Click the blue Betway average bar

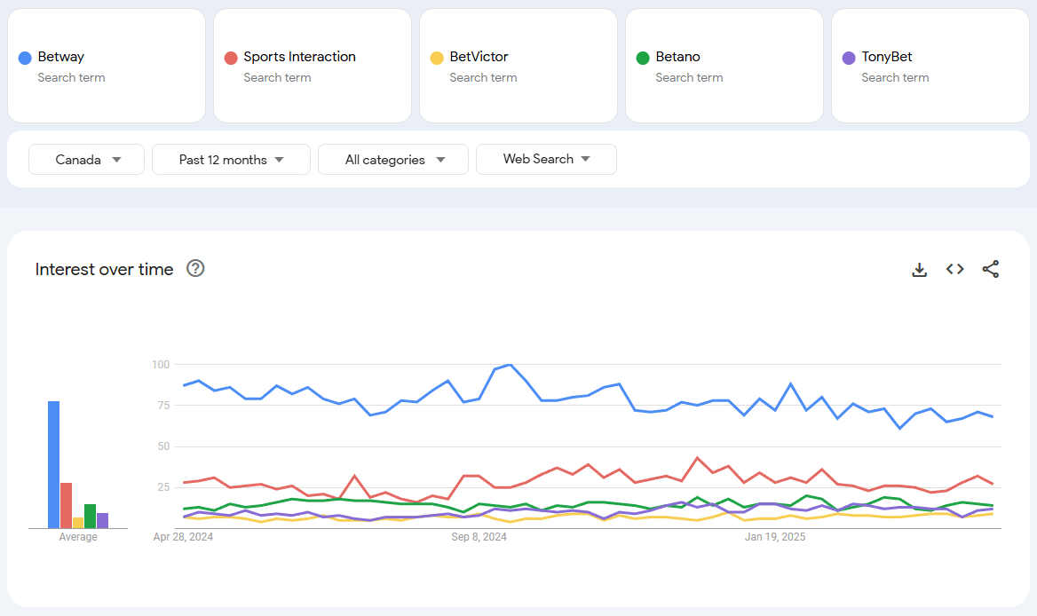click(x=53, y=464)
